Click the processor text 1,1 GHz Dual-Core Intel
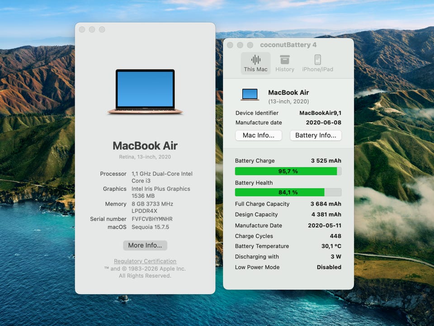 click(x=162, y=174)
